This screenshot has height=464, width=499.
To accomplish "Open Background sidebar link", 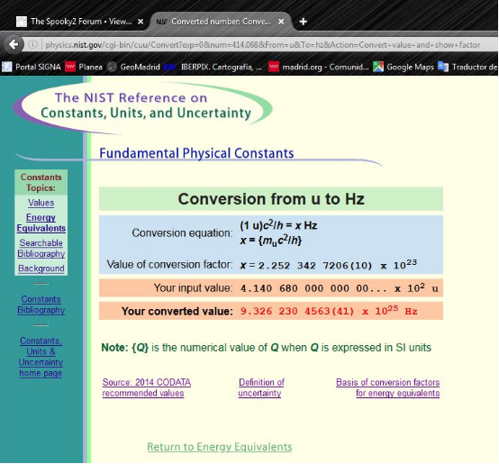I will [41, 268].
